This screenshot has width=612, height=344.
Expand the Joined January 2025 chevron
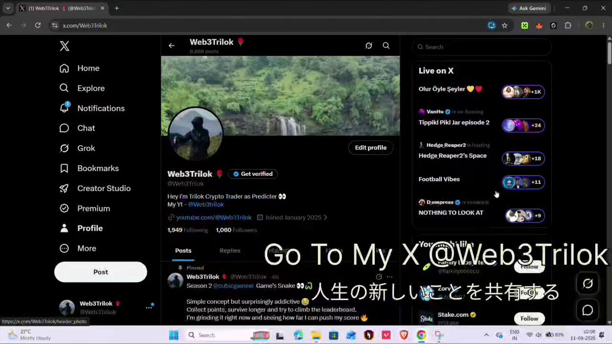click(325, 217)
